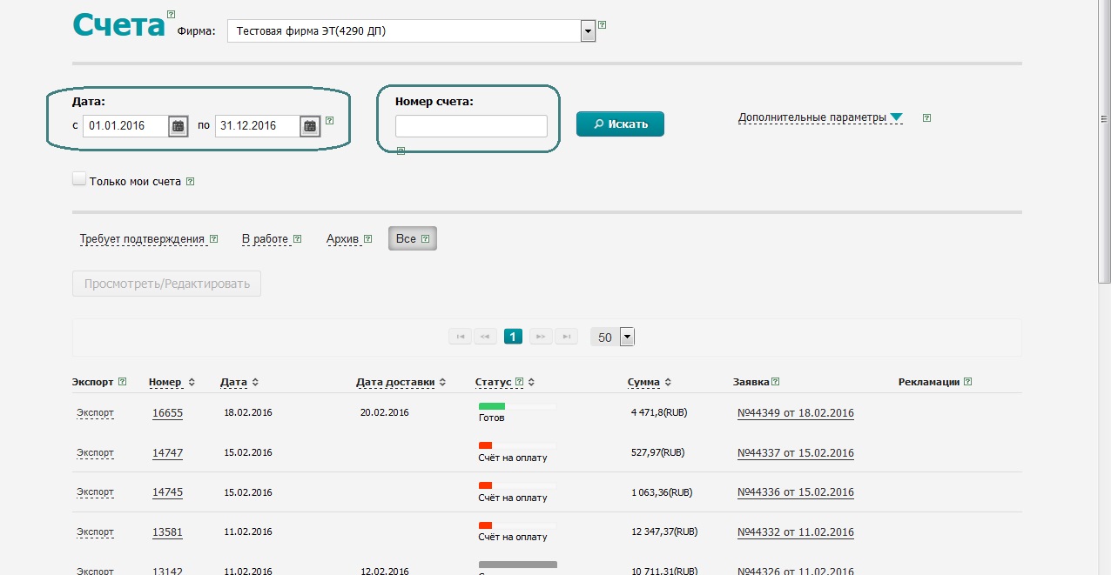The width and height of the screenshot is (1111, 575).
Task: Open the start date calendar picker
Action: coord(178,126)
